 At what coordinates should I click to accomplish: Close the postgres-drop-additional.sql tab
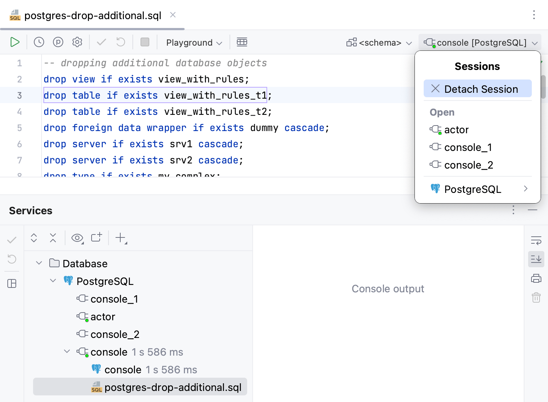(173, 15)
